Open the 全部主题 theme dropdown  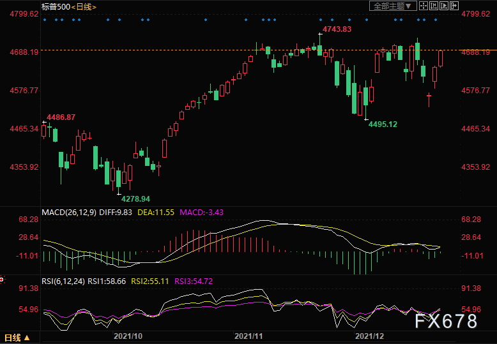(393, 6)
